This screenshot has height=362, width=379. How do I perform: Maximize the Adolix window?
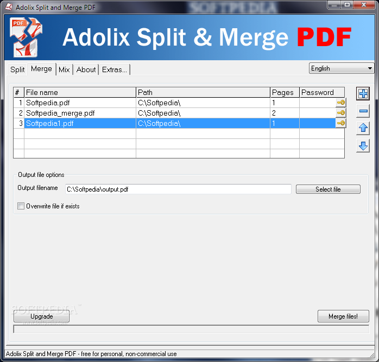coord(347,5)
